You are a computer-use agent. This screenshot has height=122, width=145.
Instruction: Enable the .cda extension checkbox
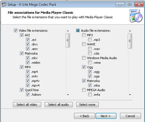click(90, 53)
